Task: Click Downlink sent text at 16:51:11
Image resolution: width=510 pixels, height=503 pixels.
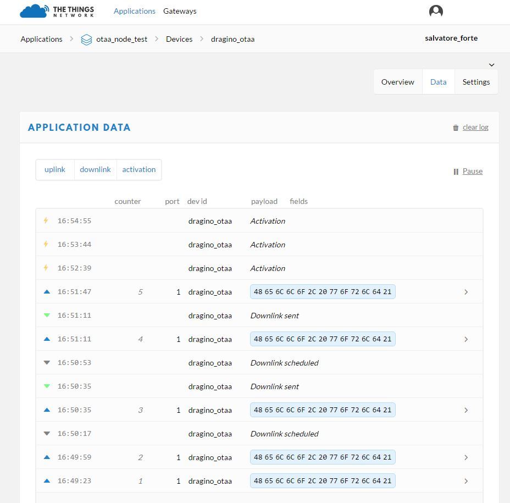Action: (x=275, y=316)
